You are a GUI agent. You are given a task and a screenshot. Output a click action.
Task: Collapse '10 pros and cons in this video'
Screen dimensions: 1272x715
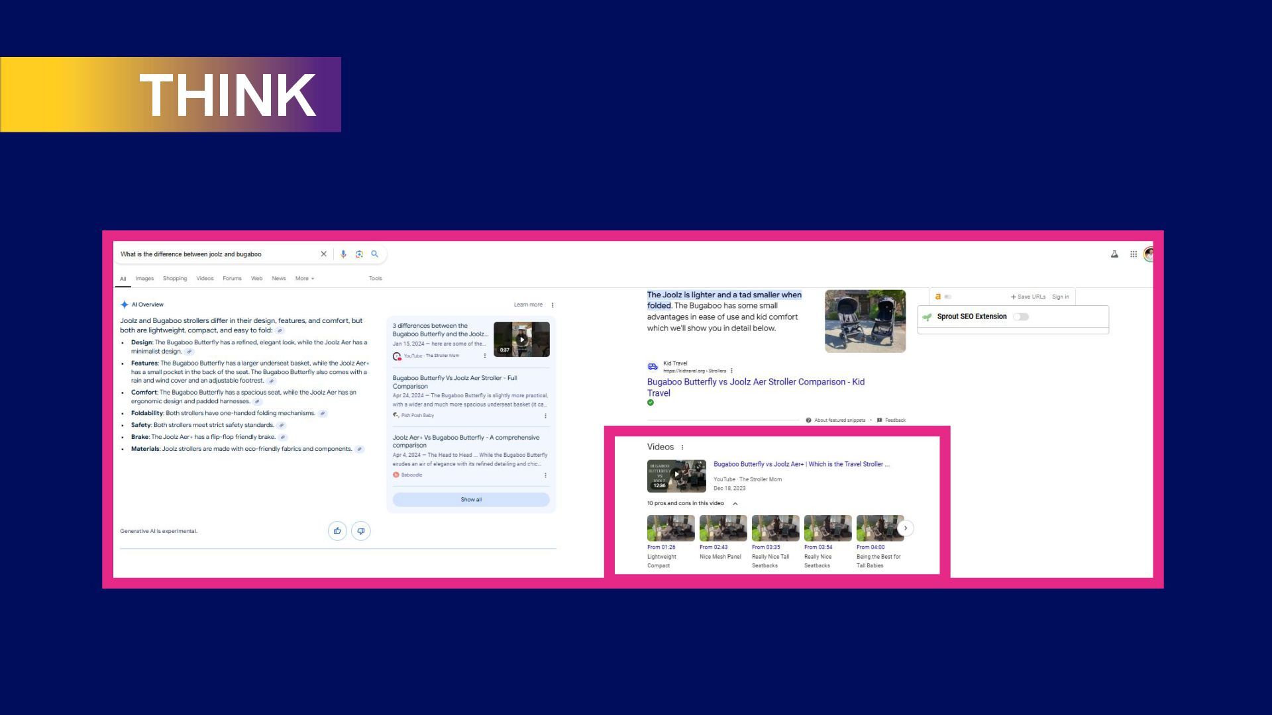pos(735,504)
